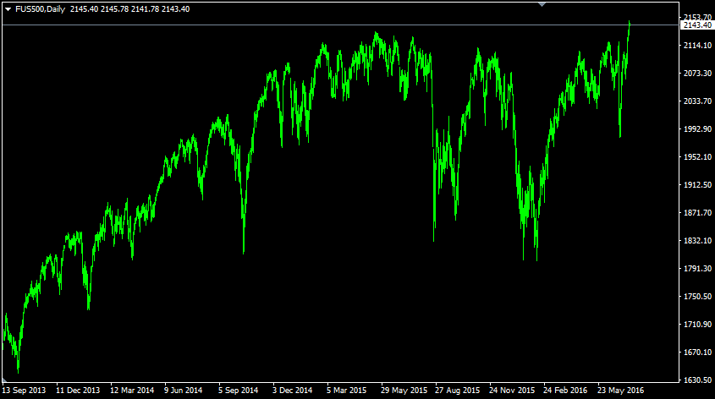Click the 3 Dec 2014 date label
The height and width of the screenshot is (399, 715).
[x=293, y=391]
